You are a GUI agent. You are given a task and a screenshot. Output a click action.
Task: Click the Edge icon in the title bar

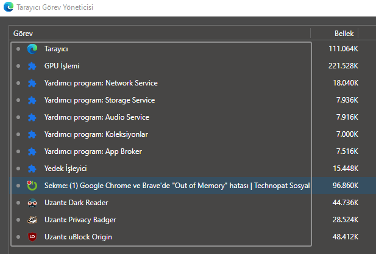pyautogui.click(x=9, y=8)
